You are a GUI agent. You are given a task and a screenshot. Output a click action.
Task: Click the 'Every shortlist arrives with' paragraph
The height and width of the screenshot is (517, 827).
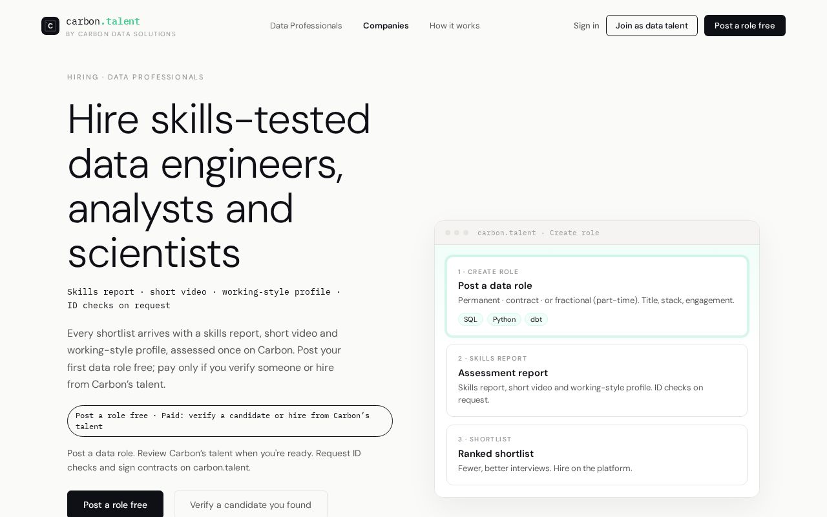pos(204,359)
